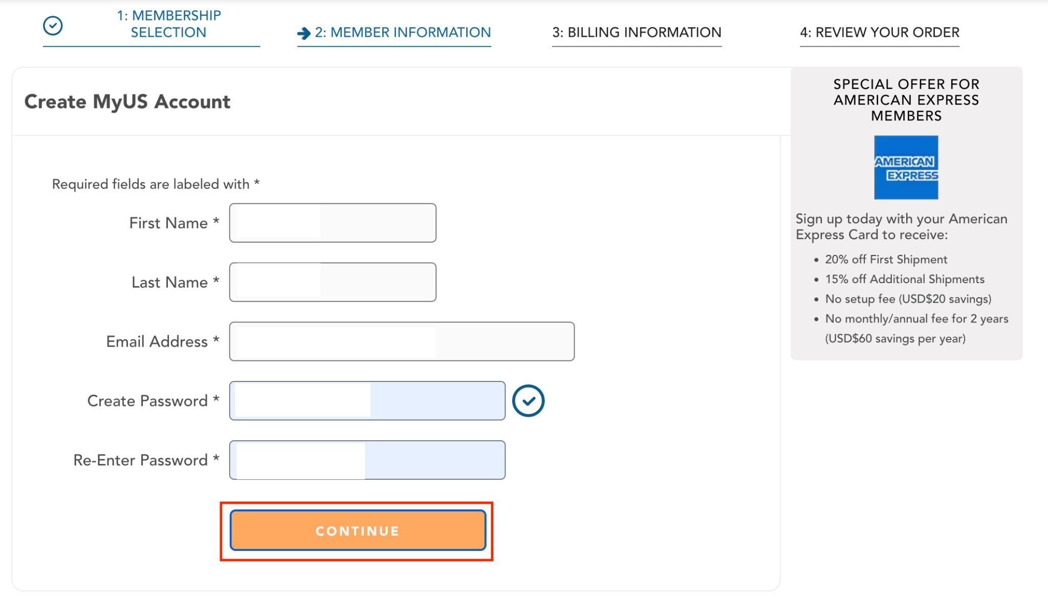Viewport: 1048px width, 599px height.
Task: Click the Required fields are labeled notice
Action: (x=156, y=184)
